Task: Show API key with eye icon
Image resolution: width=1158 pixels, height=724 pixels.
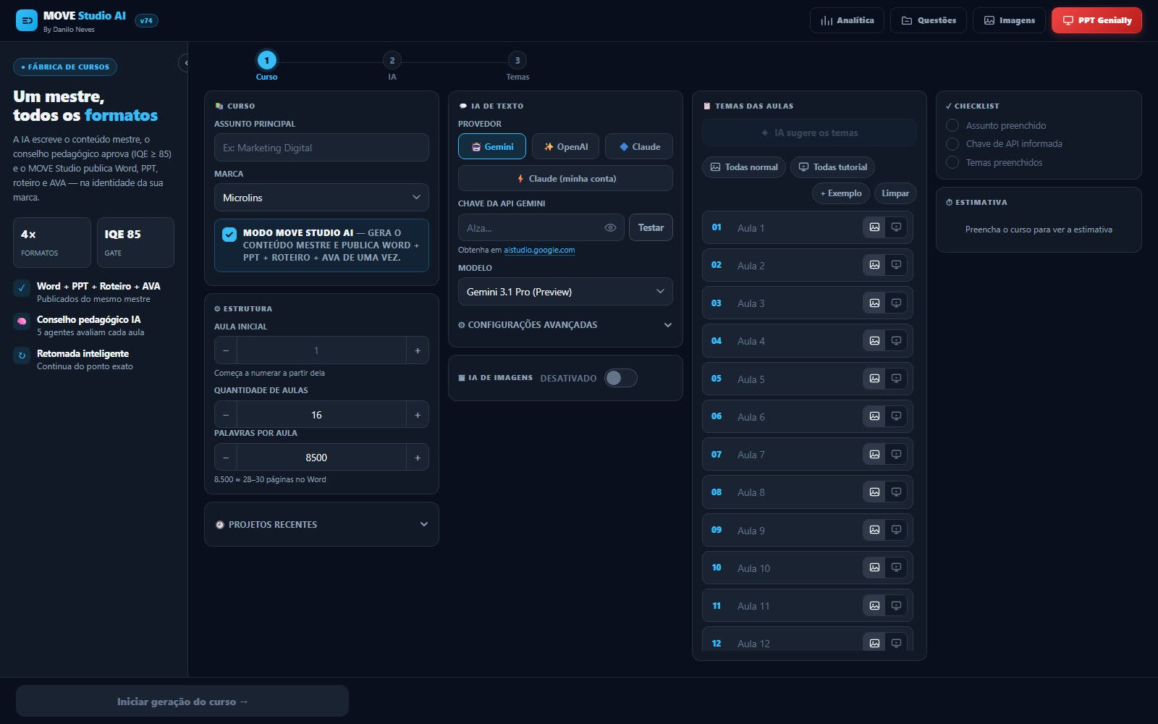Action: pyautogui.click(x=610, y=227)
